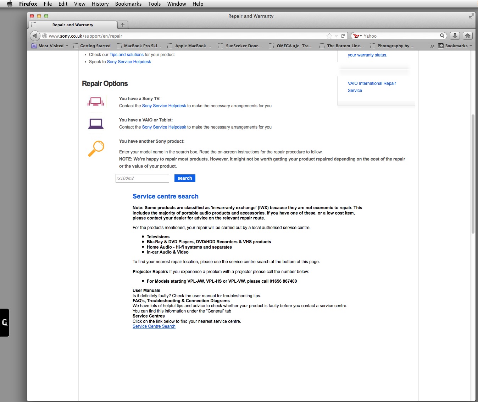478x402 pixels.
Task: Enter full screen with the window's corner arrows
Action: click(x=471, y=16)
